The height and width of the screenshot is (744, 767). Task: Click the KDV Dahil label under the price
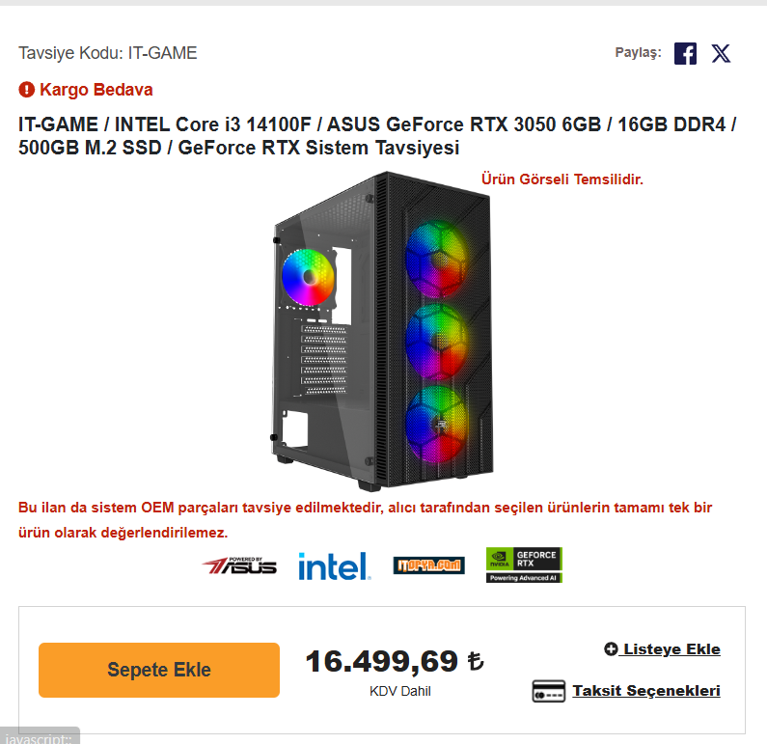[400, 691]
